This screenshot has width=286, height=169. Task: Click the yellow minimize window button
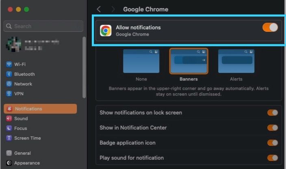click(18, 9)
